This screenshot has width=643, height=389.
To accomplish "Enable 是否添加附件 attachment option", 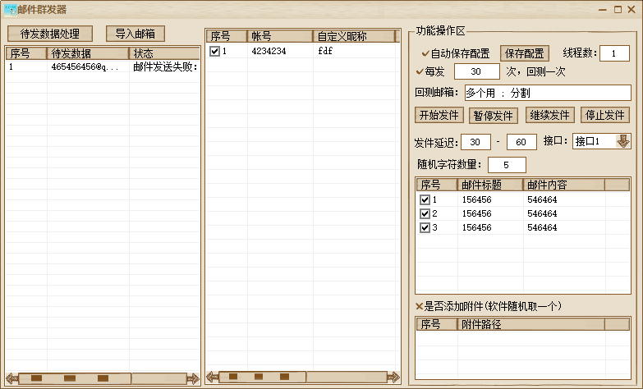I will point(420,306).
